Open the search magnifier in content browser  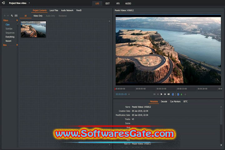[x=12, y=16]
